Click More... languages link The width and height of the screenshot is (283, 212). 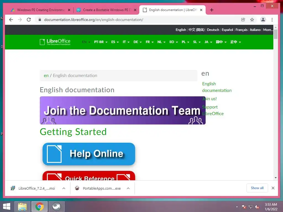pos(268,30)
